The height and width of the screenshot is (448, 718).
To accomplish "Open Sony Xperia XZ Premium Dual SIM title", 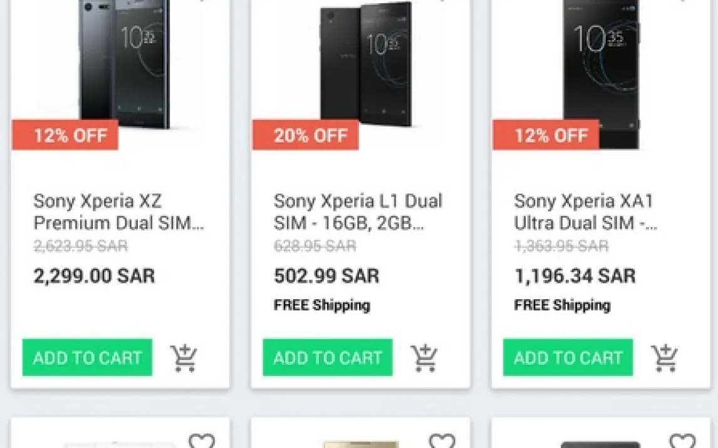I will 118,212.
